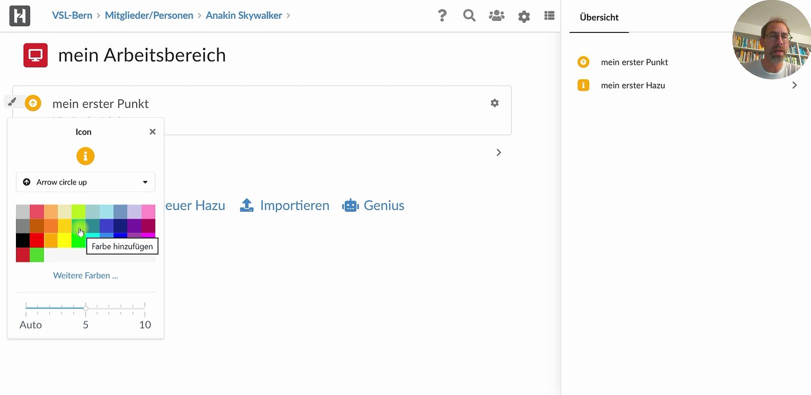Open the Genius robot assistant
811x395 pixels.
[373, 206]
